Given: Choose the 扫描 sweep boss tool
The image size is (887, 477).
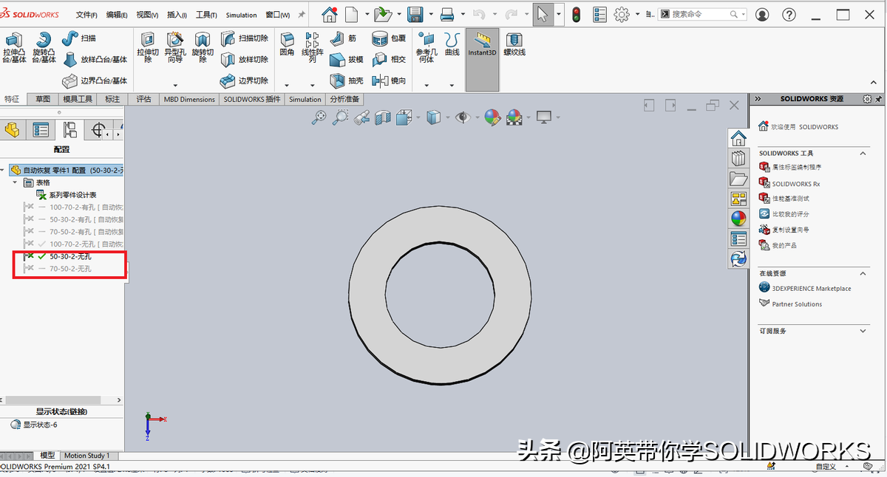Looking at the screenshot, I should click(79, 38).
